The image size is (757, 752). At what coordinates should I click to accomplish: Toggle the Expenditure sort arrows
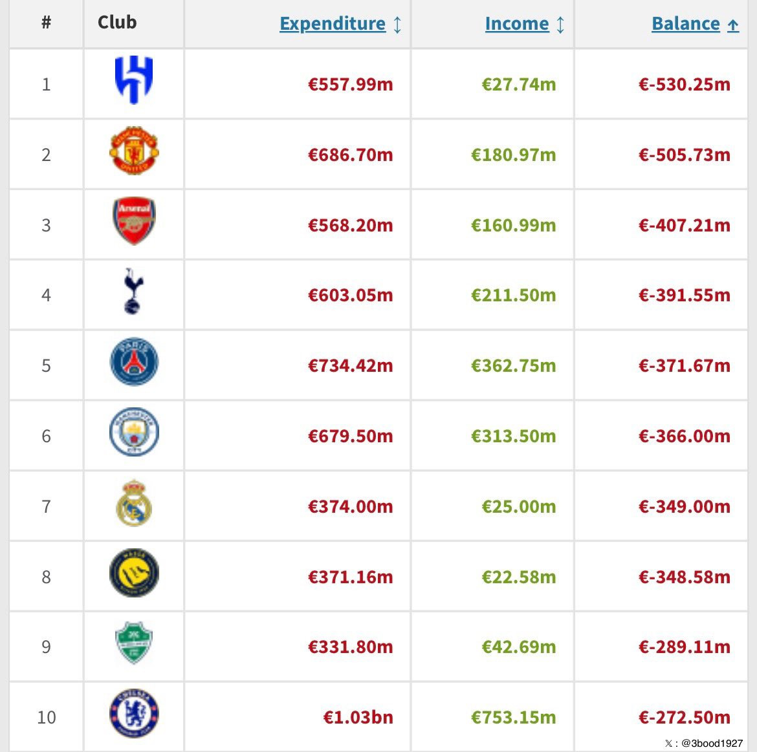click(397, 25)
